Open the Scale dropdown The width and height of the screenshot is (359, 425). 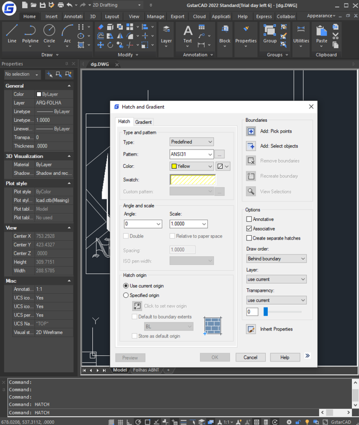tap(188, 224)
